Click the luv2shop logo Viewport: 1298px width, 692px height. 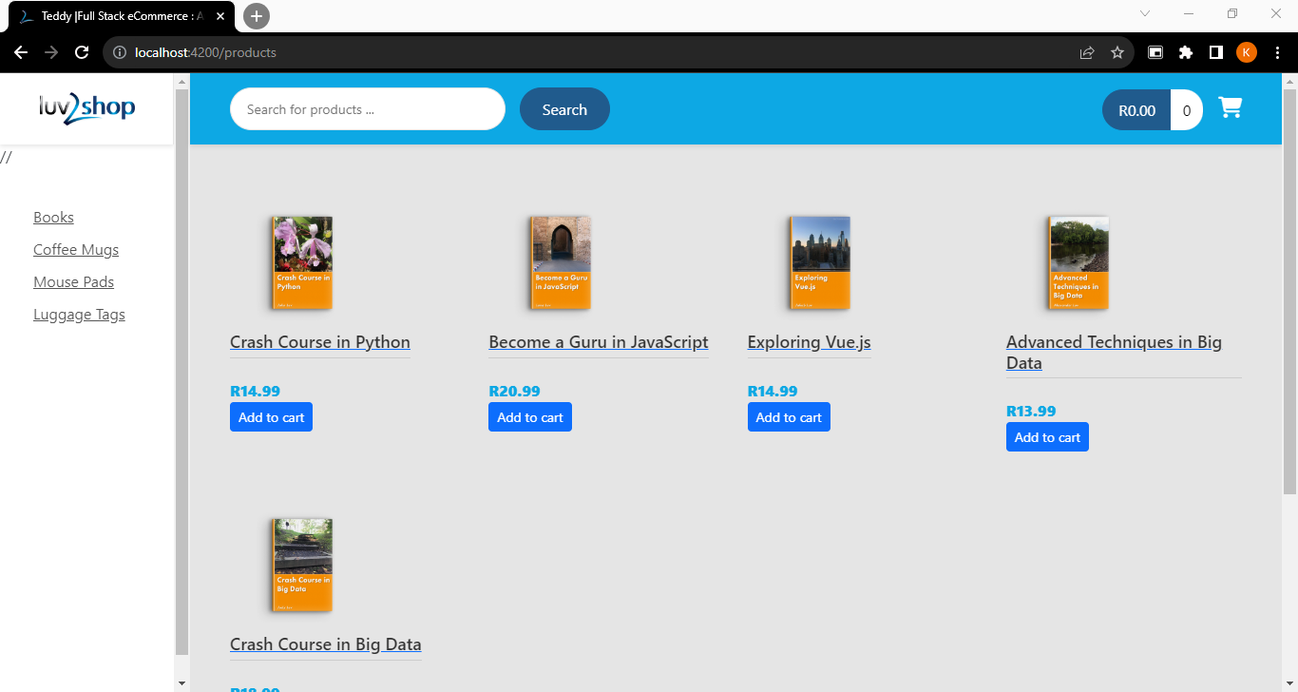87,108
